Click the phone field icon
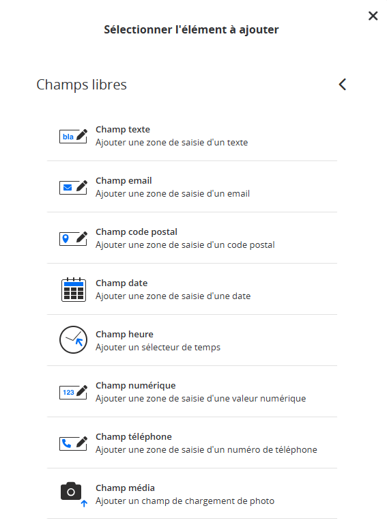The image size is (387, 519). click(74, 443)
